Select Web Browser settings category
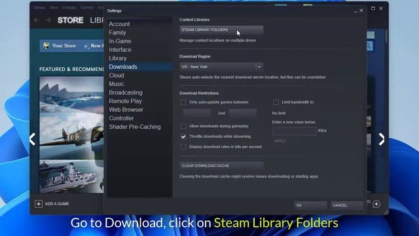Image resolution: width=419 pixels, height=236 pixels. click(x=126, y=109)
